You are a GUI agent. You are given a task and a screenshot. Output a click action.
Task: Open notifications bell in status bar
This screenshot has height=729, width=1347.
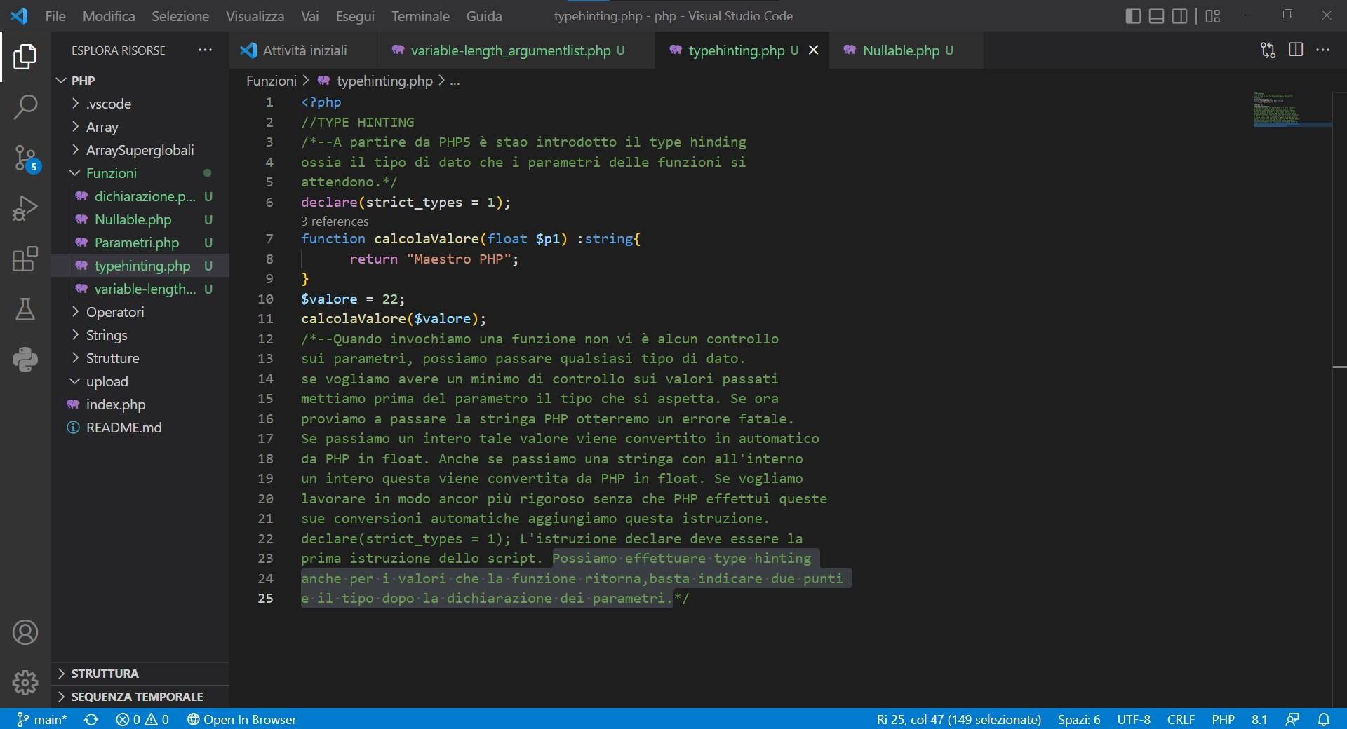[1324, 719]
